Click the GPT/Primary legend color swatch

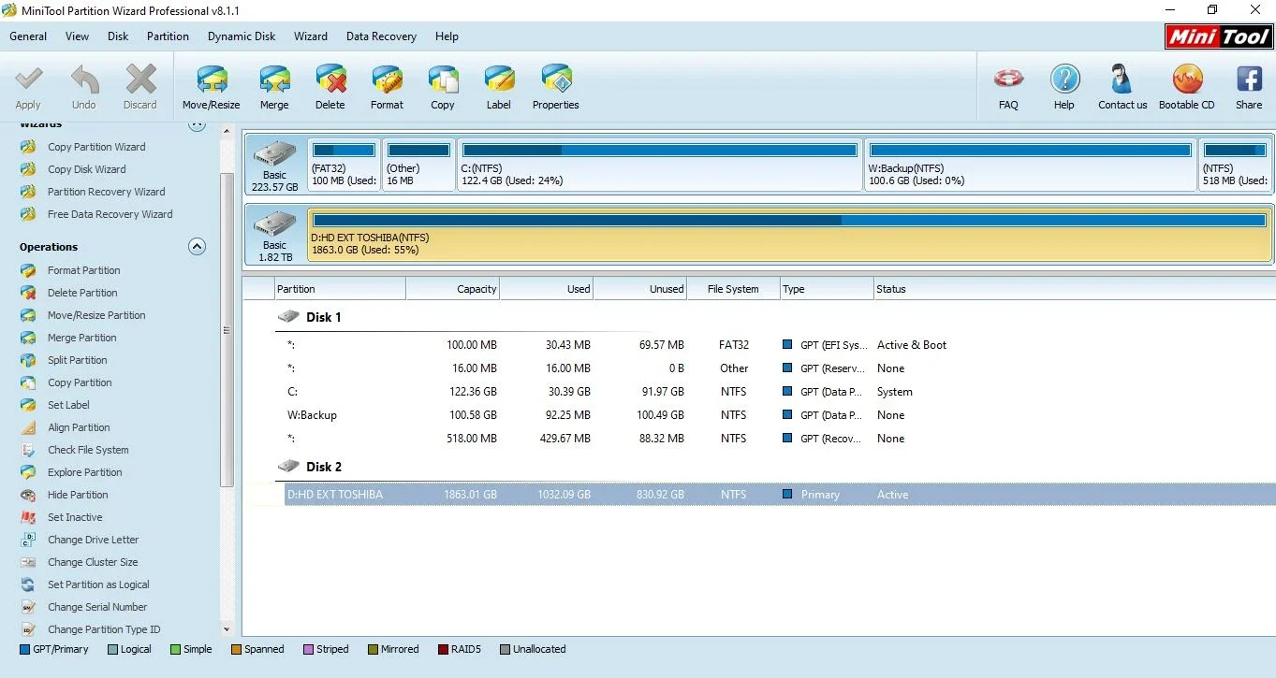click(x=24, y=649)
